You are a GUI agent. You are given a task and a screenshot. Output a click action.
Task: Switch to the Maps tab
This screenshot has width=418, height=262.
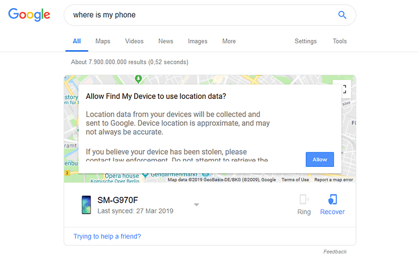click(x=103, y=41)
